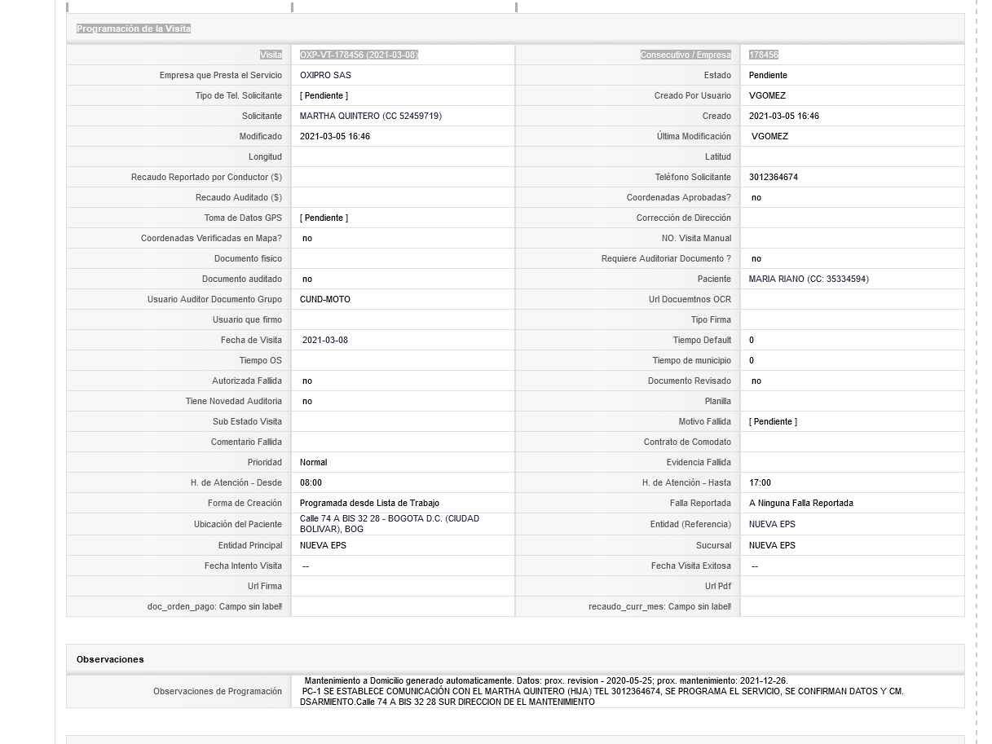The height and width of the screenshot is (744, 992).
Task: Click the 'Programación de la Visita' section header
Action: click(x=134, y=29)
